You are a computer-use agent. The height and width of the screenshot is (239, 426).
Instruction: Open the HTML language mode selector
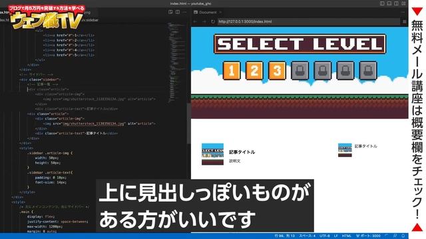[346, 236]
